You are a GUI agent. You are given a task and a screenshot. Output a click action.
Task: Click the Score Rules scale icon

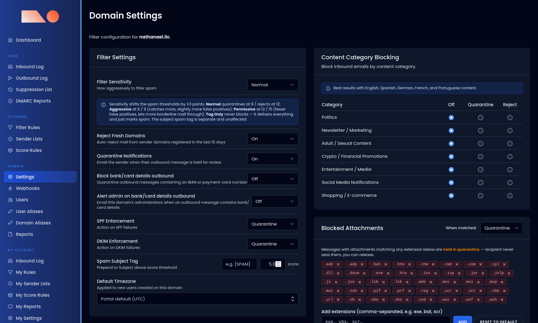coord(10,150)
